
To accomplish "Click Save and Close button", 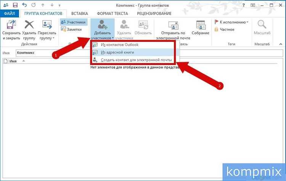I will [x=11, y=30].
